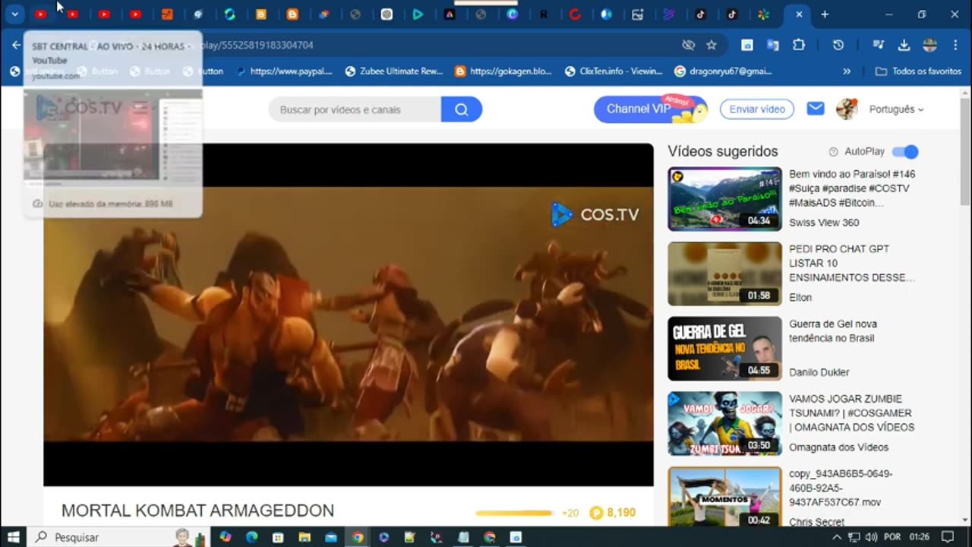This screenshot has height=547, width=972.
Task: Open VAMOS JOGAR ZUMBIE TSUNAMI title
Action: pos(851,413)
